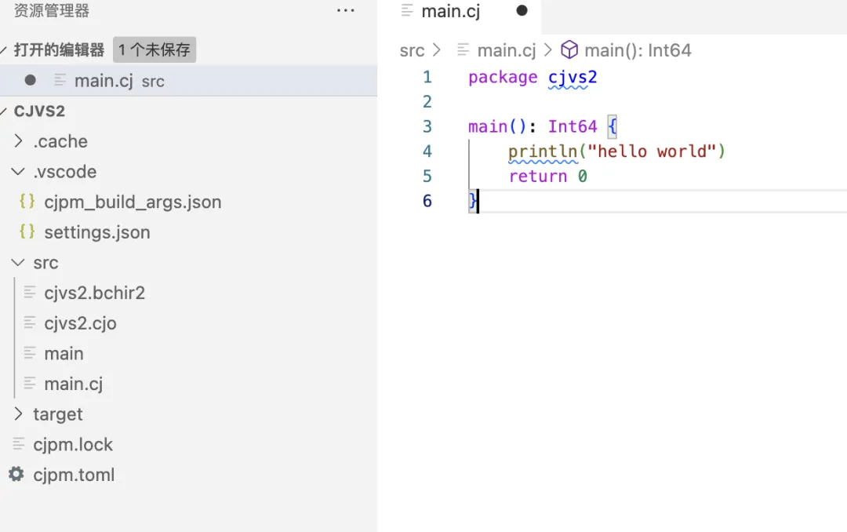Viewport: 847px width, 532px height.
Task: Click the gear icon beside cjpm.toml
Action: pyautogui.click(x=16, y=475)
